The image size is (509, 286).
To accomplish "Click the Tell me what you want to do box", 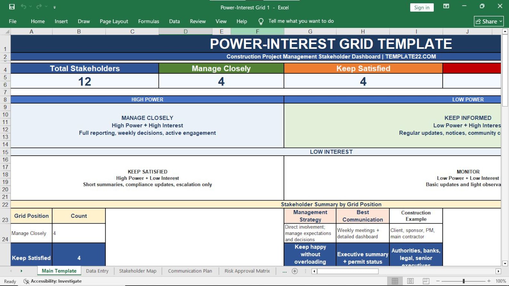I will [301, 21].
